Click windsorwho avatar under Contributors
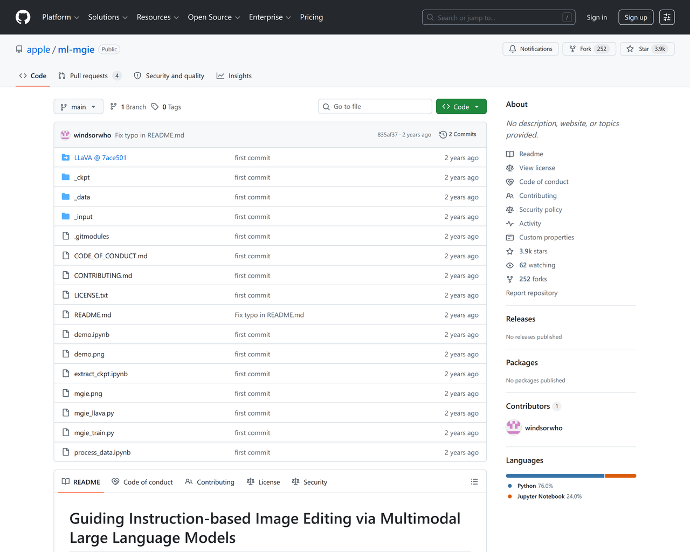The image size is (690, 552). tap(514, 427)
